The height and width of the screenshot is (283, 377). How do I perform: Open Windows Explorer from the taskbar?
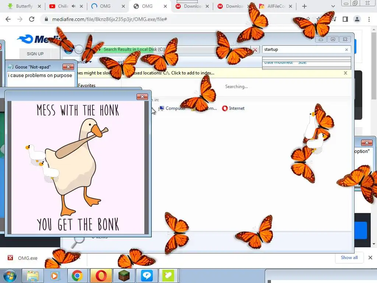[33, 276]
